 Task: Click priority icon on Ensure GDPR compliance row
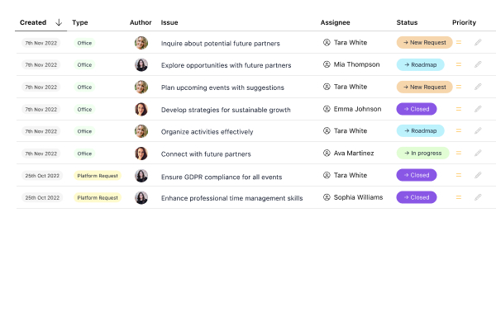tap(458, 175)
